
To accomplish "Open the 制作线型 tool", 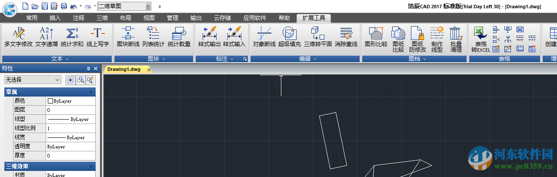I will pyautogui.click(x=437, y=40).
